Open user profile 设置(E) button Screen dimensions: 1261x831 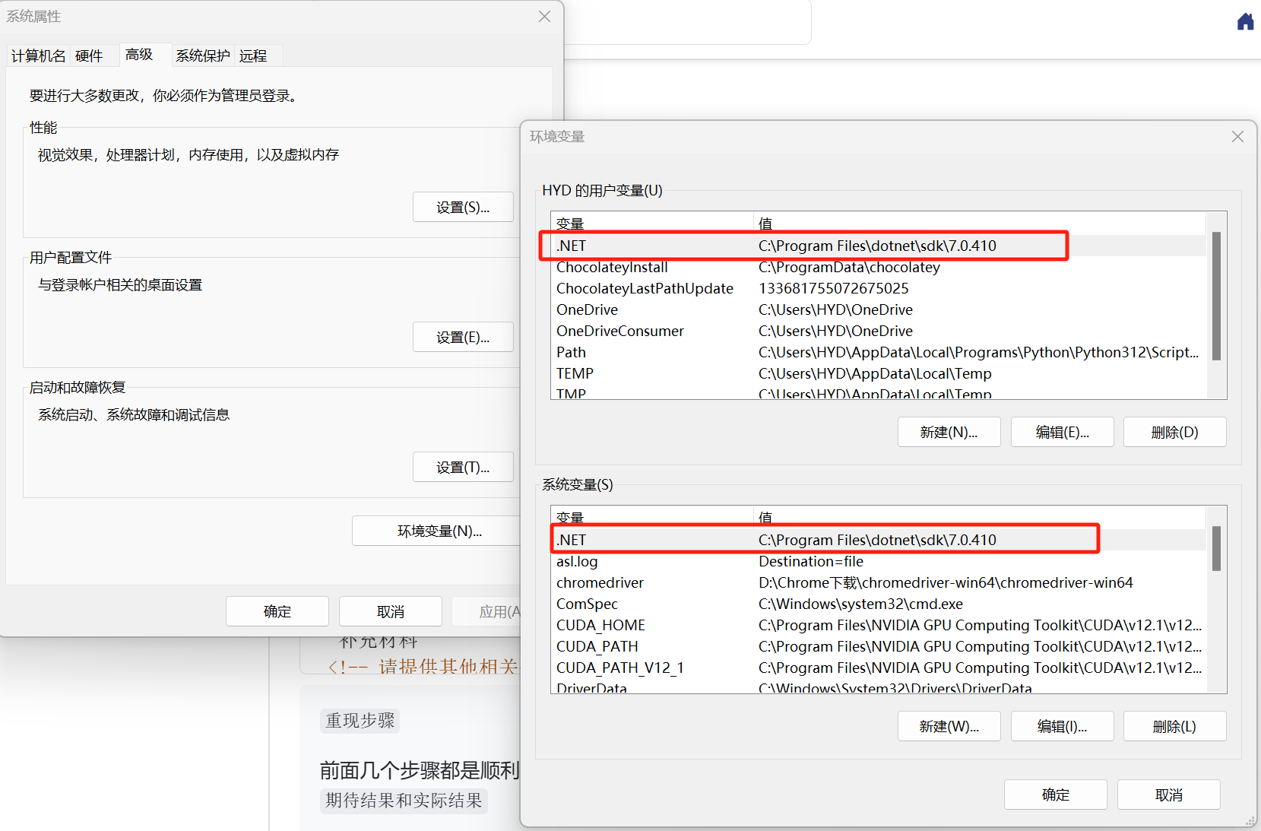[x=462, y=338]
